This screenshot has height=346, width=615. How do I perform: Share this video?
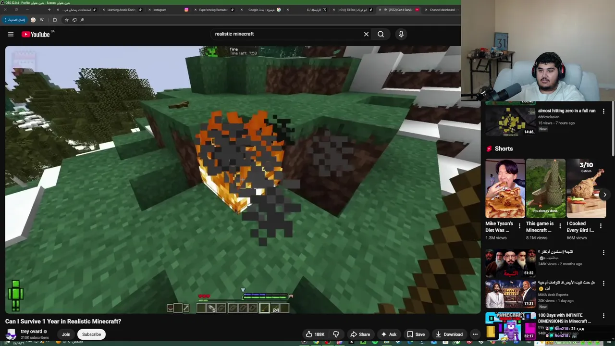(360, 334)
